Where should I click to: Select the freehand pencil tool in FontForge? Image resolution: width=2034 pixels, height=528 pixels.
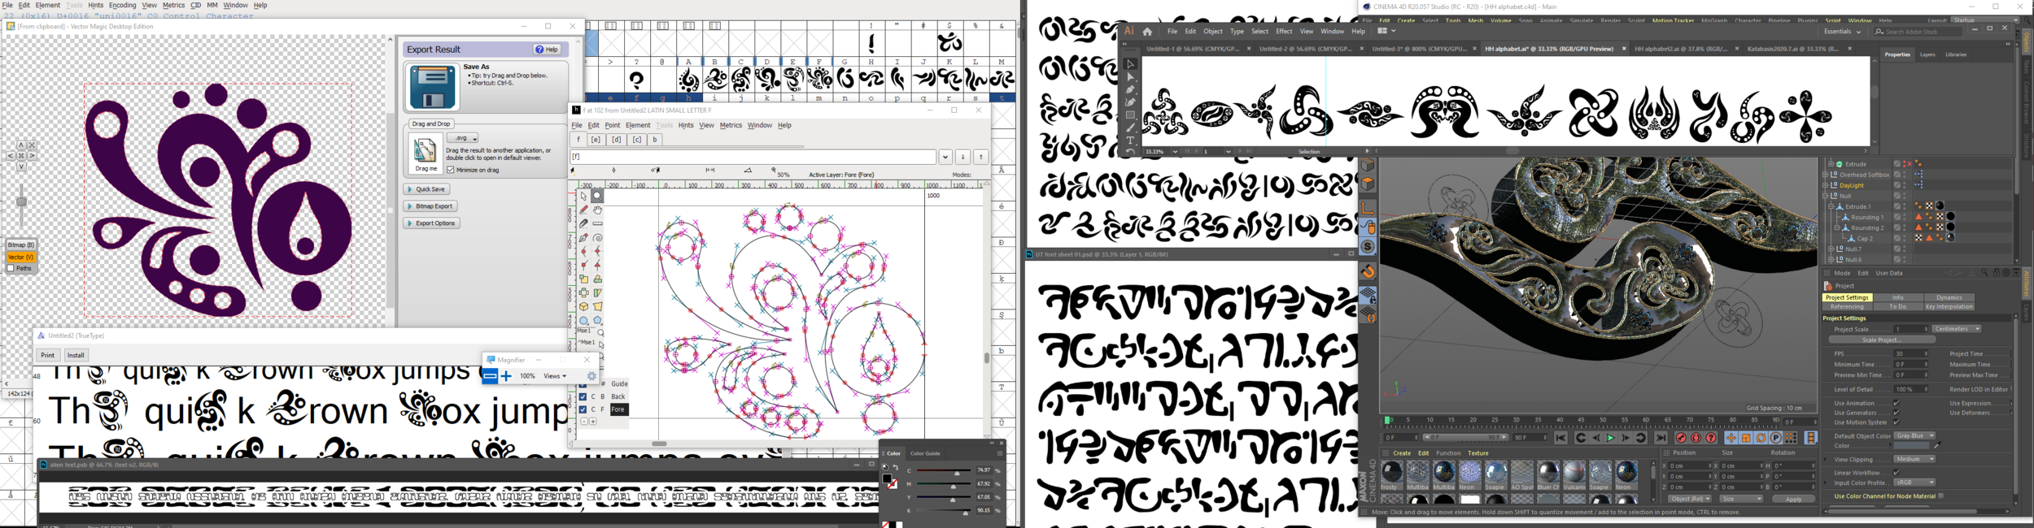pos(583,210)
